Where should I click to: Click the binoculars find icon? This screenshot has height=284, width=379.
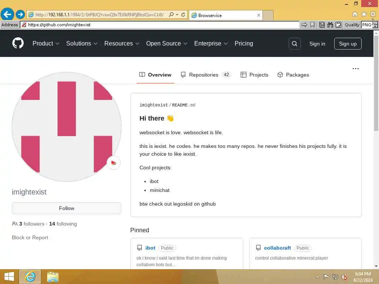330,25
